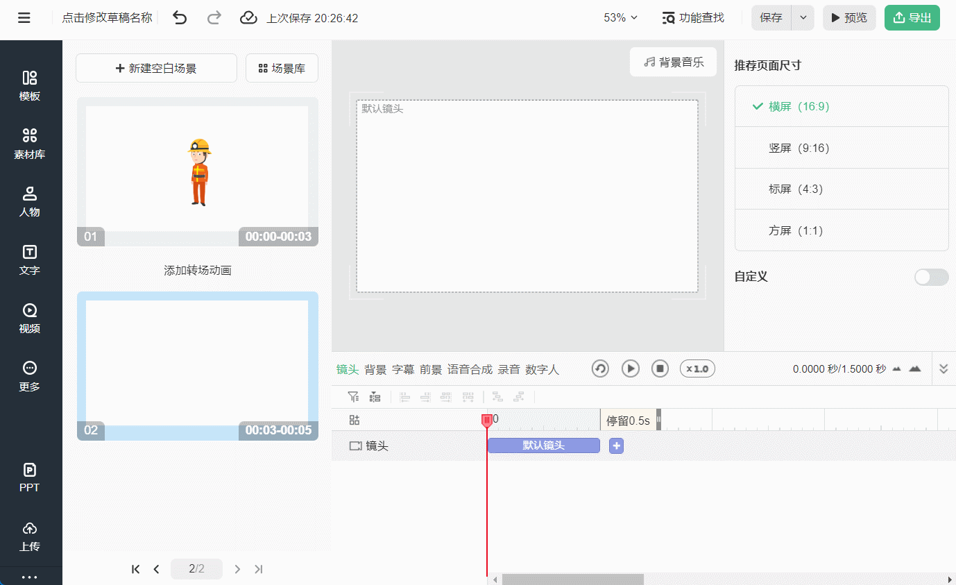
Task: Select the 竖屏 (9:16) page size option
Action: (841, 147)
